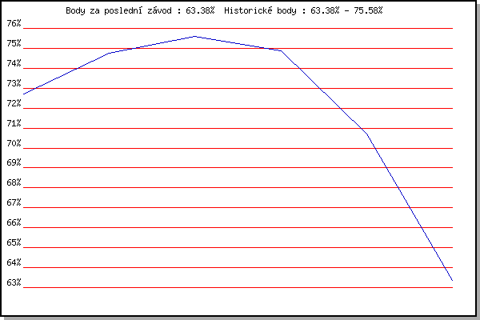Click the 70% axis label
The height and width of the screenshot is (320, 480).
point(14,143)
